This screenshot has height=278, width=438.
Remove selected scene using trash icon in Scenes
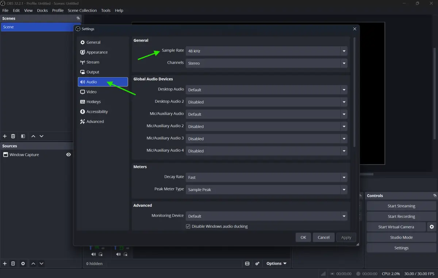click(x=13, y=136)
